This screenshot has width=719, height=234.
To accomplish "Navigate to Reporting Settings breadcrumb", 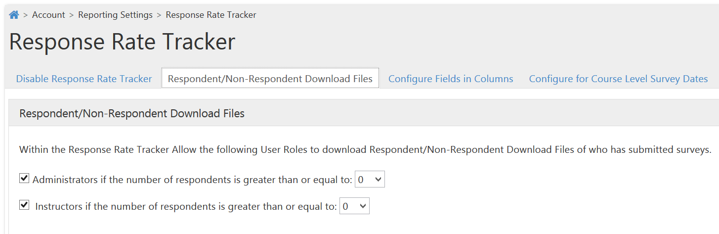I will click(x=115, y=15).
